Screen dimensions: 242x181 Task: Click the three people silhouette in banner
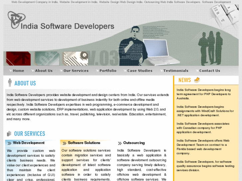click(210, 48)
